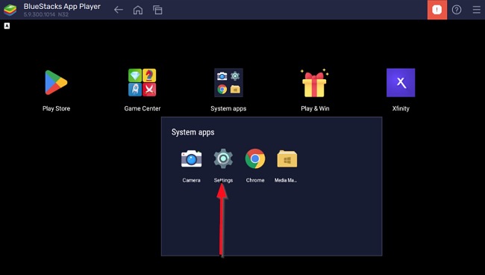Open Settings gear in System apps

point(223,158)
